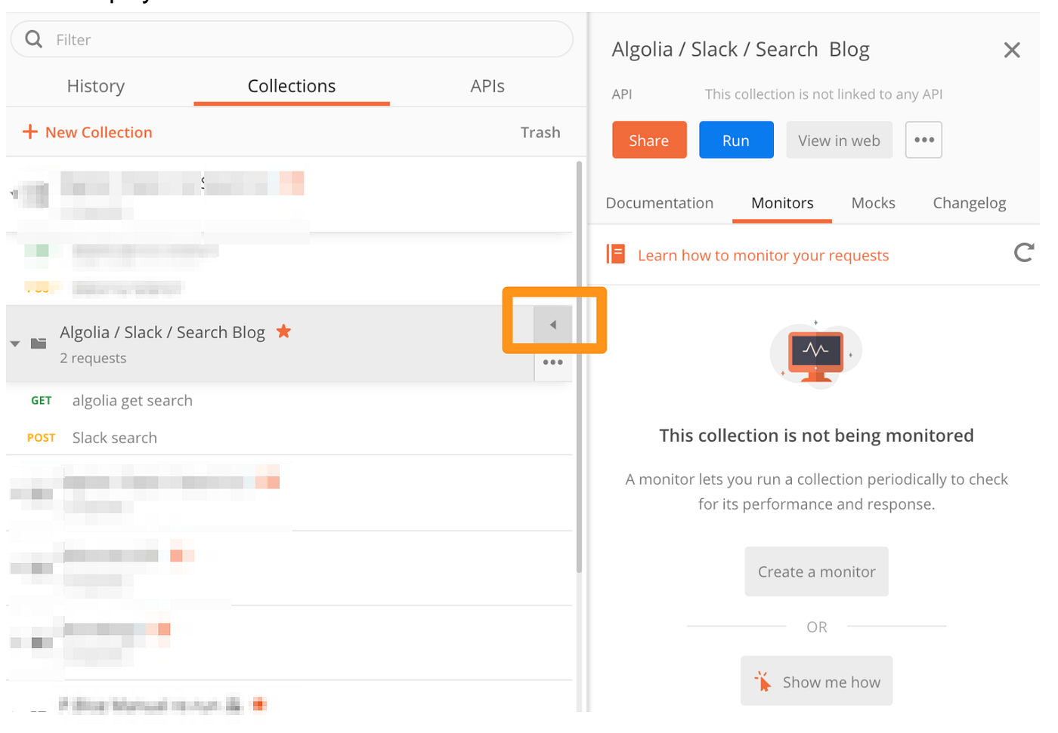The image size is (1058, 733).
Task: Click the Share button
Action: click(x=649, y=140)
